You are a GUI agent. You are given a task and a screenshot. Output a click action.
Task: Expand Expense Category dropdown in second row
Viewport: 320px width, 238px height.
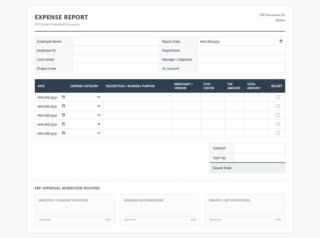[x=85, y=106]
